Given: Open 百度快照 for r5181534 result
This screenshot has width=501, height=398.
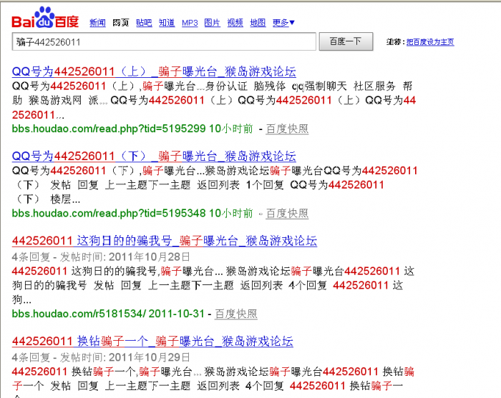Looking at the screenshot, I should 236,314.
